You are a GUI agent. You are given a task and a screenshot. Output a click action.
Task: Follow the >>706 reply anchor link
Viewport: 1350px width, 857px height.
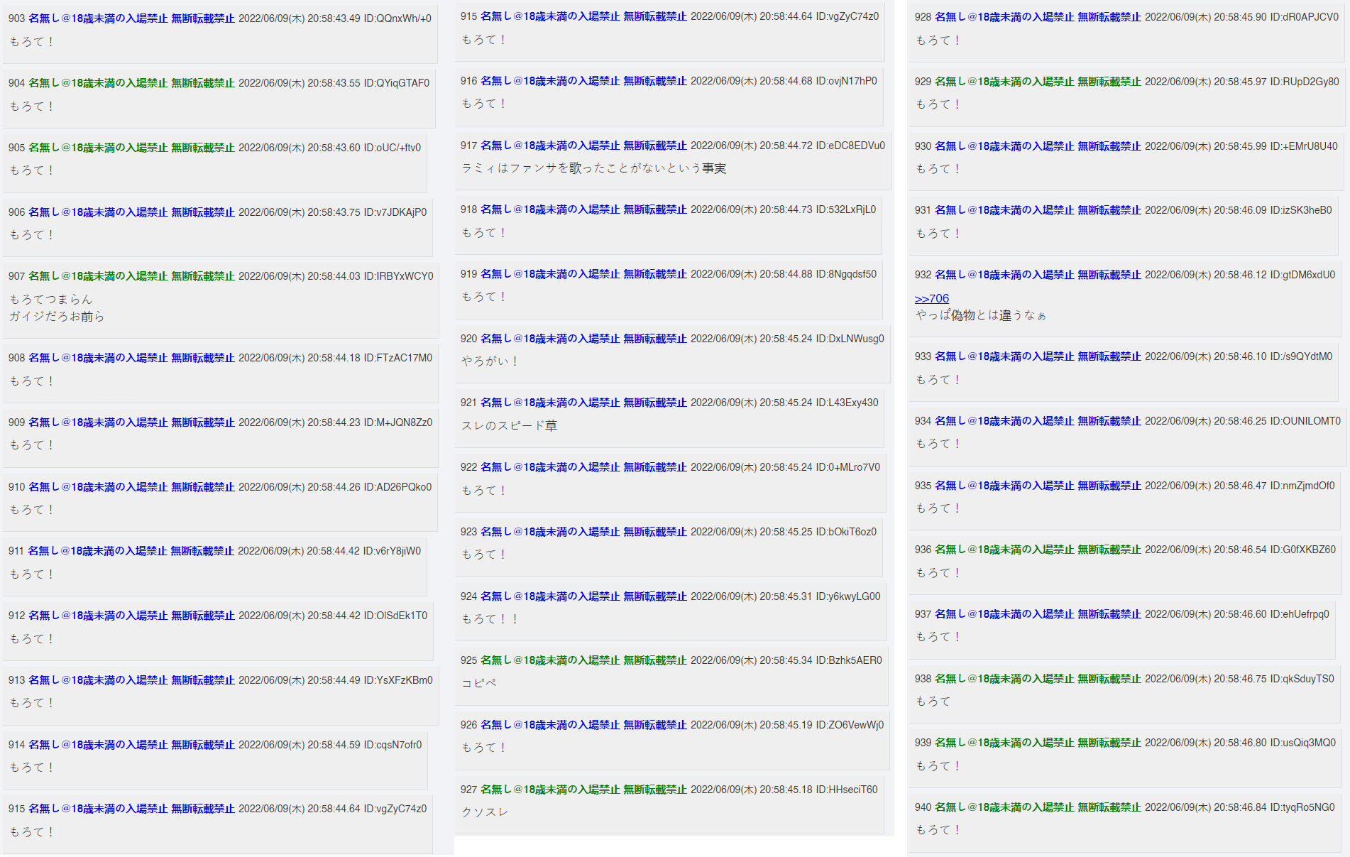click(x=931, y=299)
